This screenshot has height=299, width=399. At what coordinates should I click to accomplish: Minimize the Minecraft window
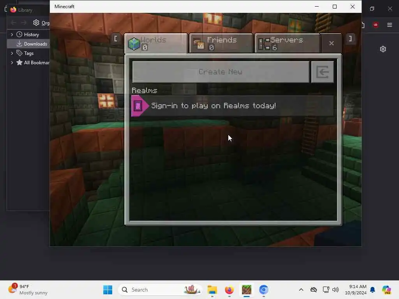click(317, 7)
